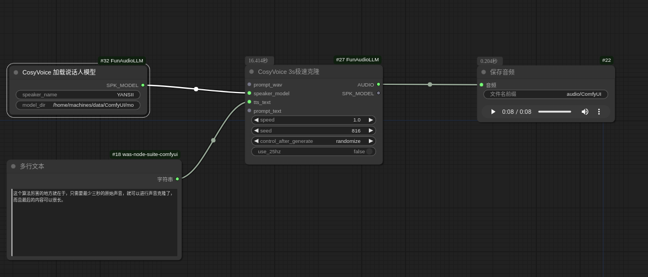Select previous control_after_generate option
This screenshot has height=277, width=648.
point(256,141)
